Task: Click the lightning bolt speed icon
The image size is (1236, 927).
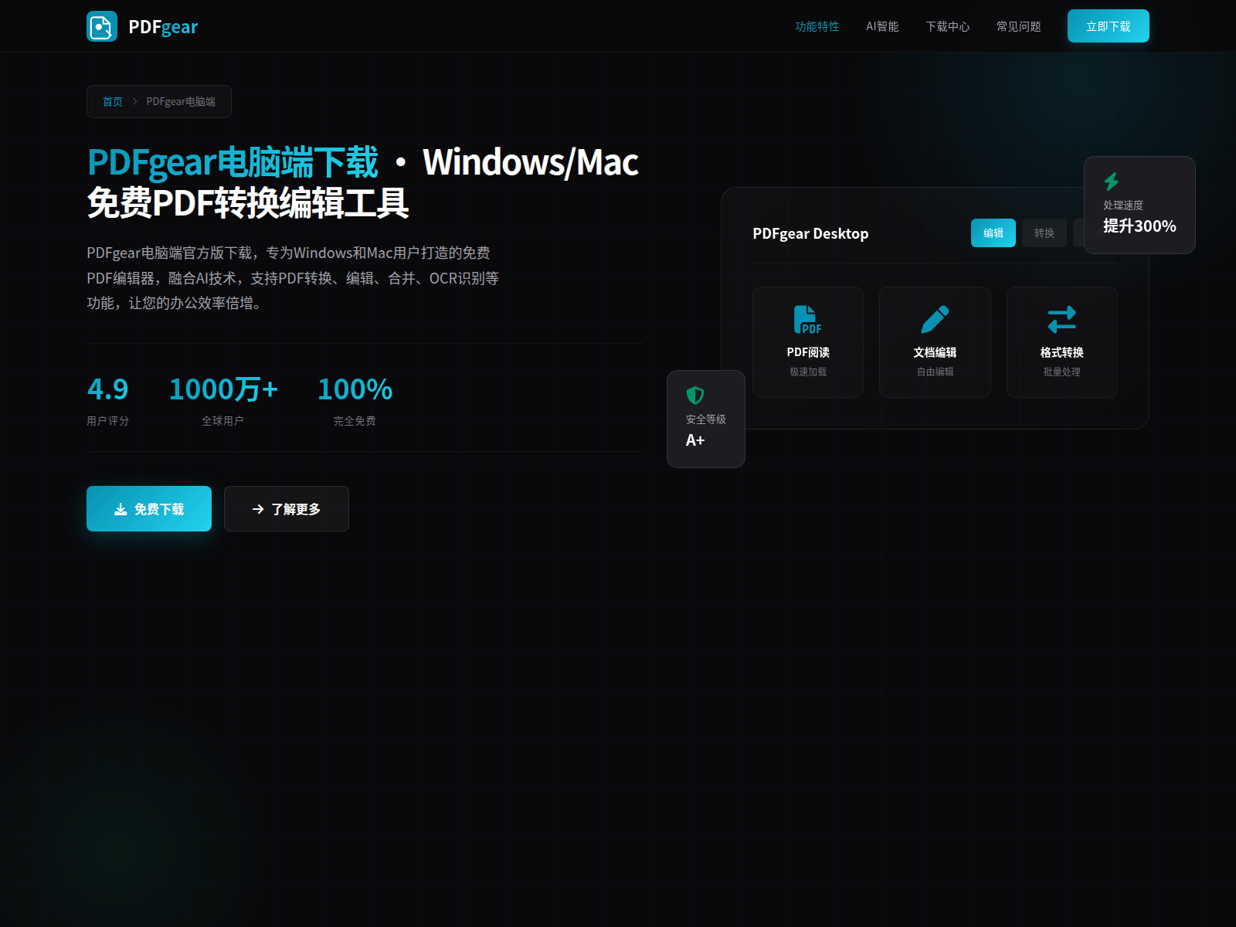Action: 1112,182
